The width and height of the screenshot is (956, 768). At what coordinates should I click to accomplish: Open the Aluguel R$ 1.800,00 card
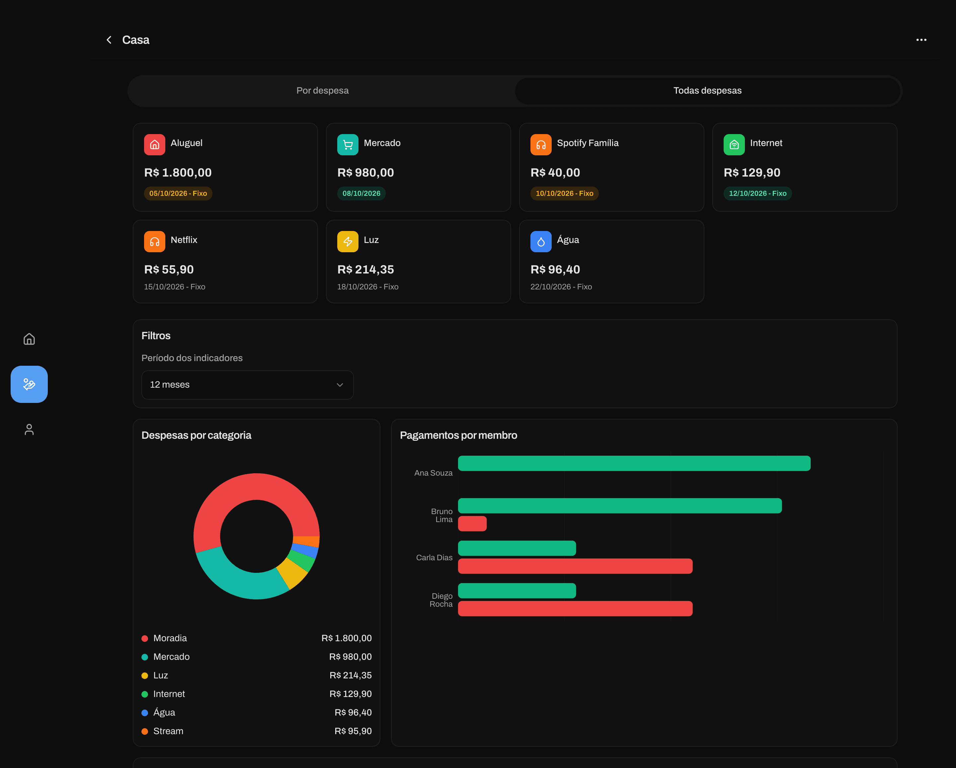coord(225,167)
